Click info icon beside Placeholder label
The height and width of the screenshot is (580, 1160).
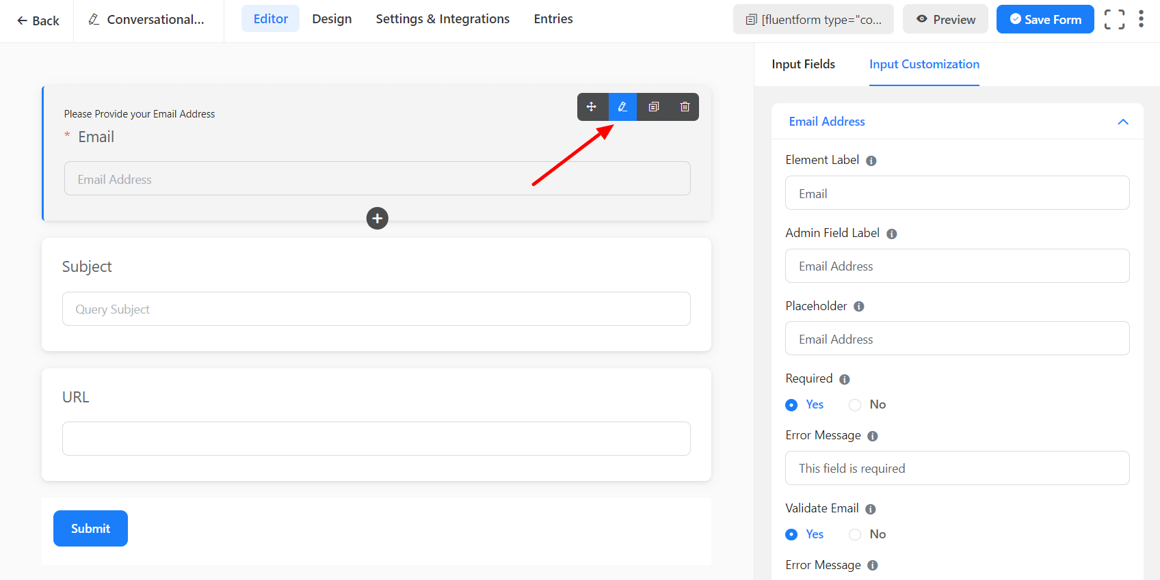858,307
